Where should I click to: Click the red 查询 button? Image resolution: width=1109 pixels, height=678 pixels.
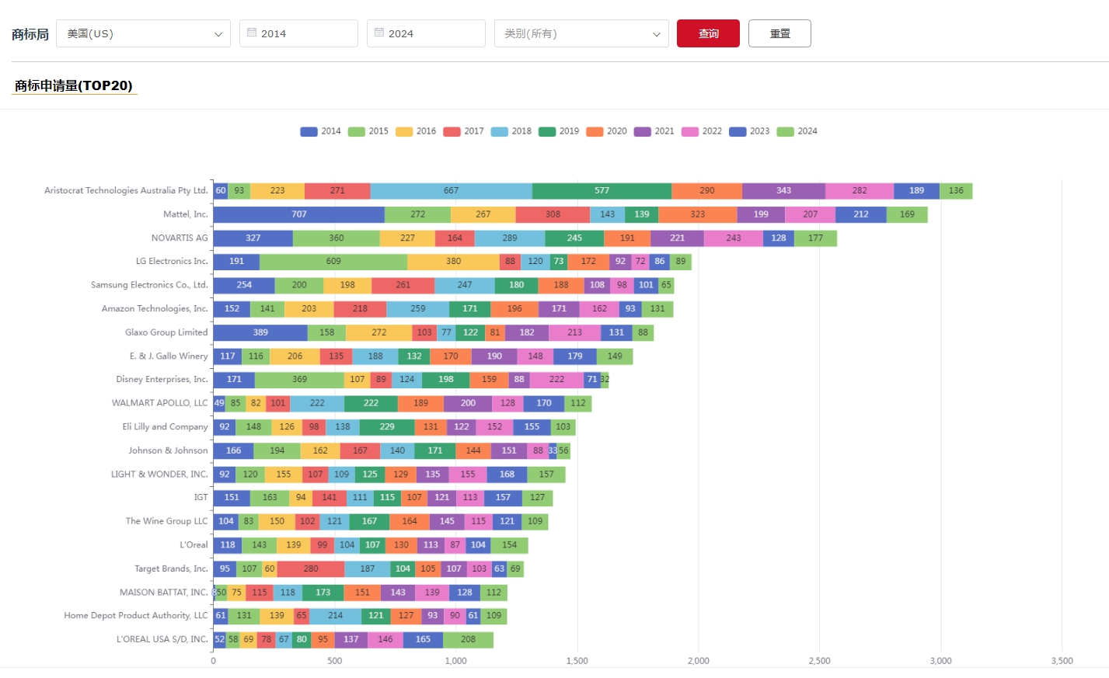tap(708, 33)
